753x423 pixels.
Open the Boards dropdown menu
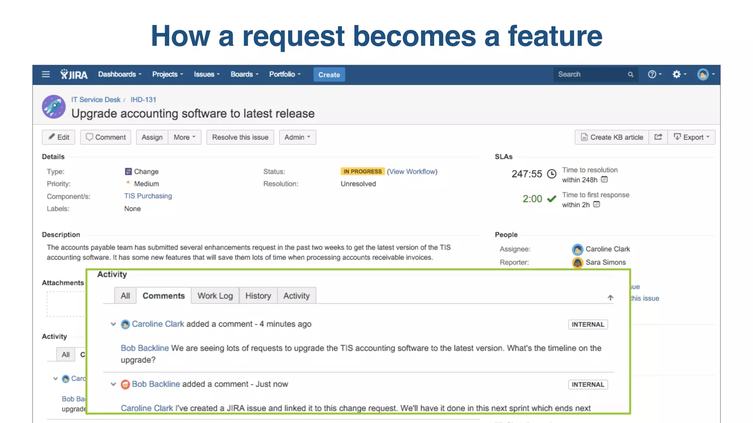245,74
